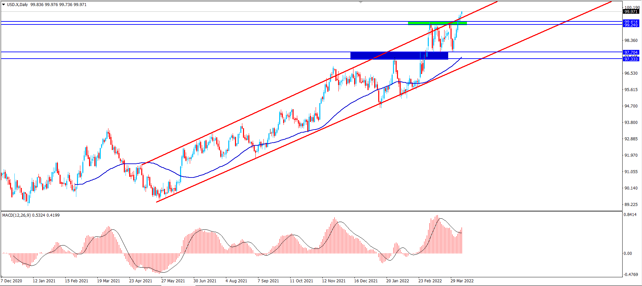The width and height of the screenshot is (642, 286).
Task: Click the 19 Mar 2021 date label
Action: point(108,281)
